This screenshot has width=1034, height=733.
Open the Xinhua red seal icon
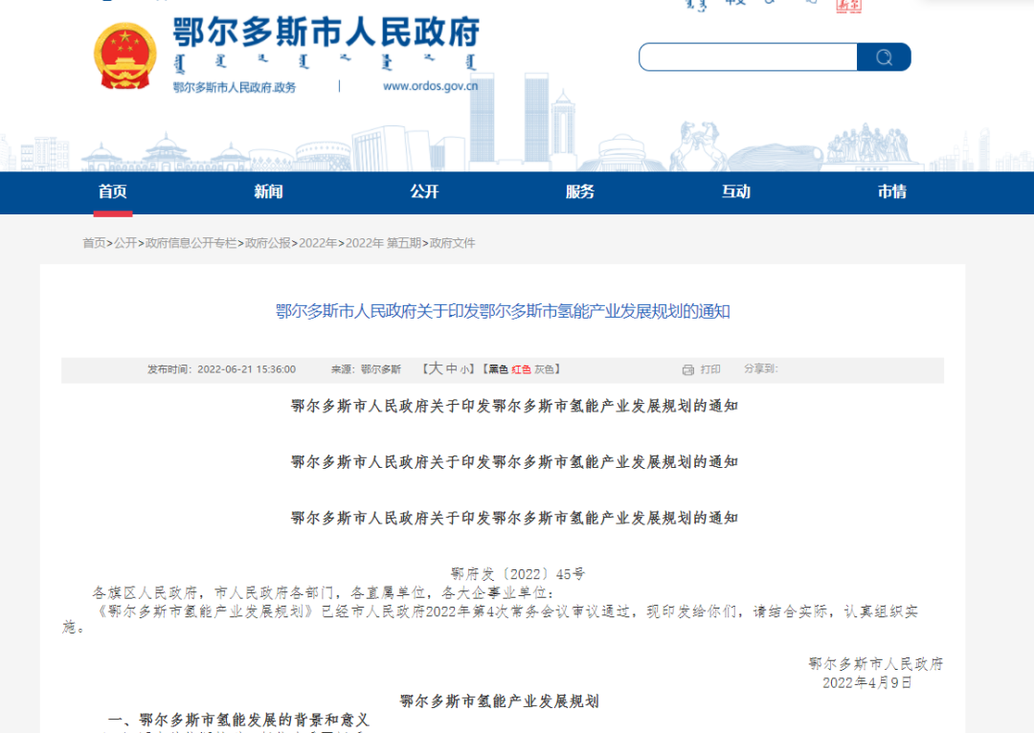(x=847, y=6)
